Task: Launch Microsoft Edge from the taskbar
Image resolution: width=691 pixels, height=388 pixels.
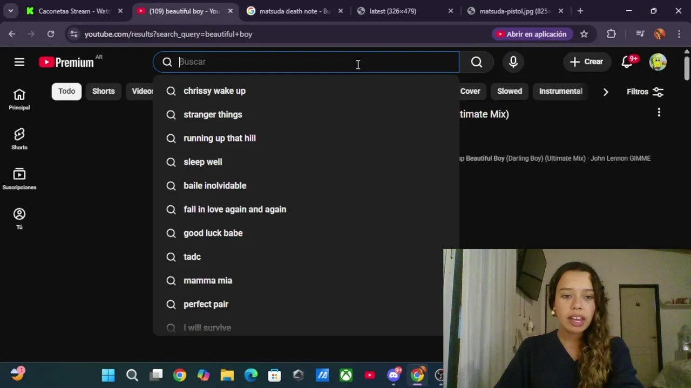Action: 251,375
